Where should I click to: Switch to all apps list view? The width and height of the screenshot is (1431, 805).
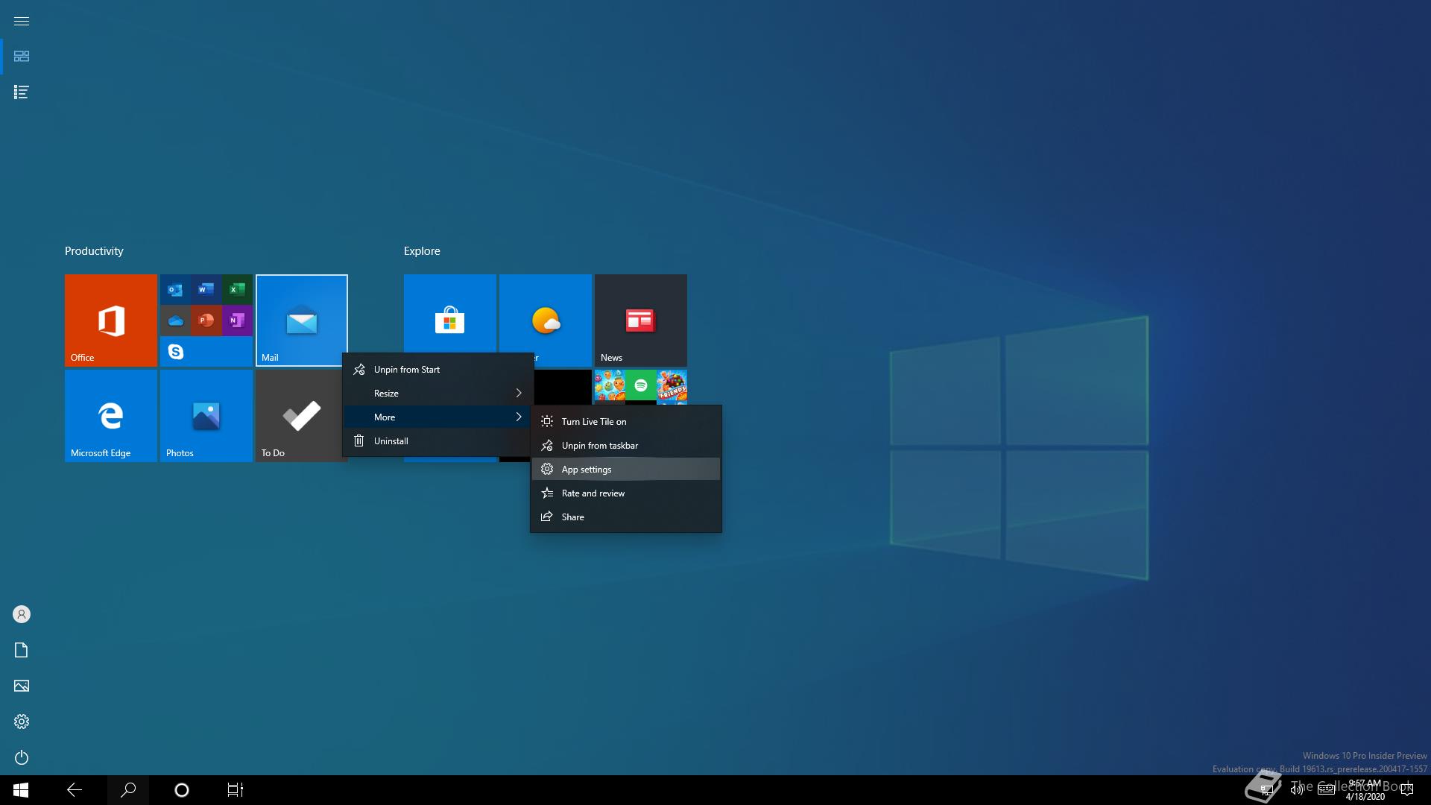tap(22, 92)
